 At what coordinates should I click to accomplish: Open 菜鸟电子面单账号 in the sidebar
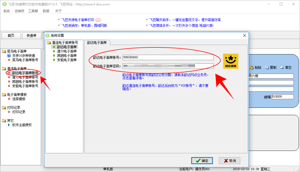[x=25, y=60]
